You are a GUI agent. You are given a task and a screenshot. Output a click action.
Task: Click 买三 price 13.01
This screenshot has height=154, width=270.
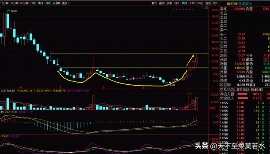pyautogui.click(x=241, y=43)
